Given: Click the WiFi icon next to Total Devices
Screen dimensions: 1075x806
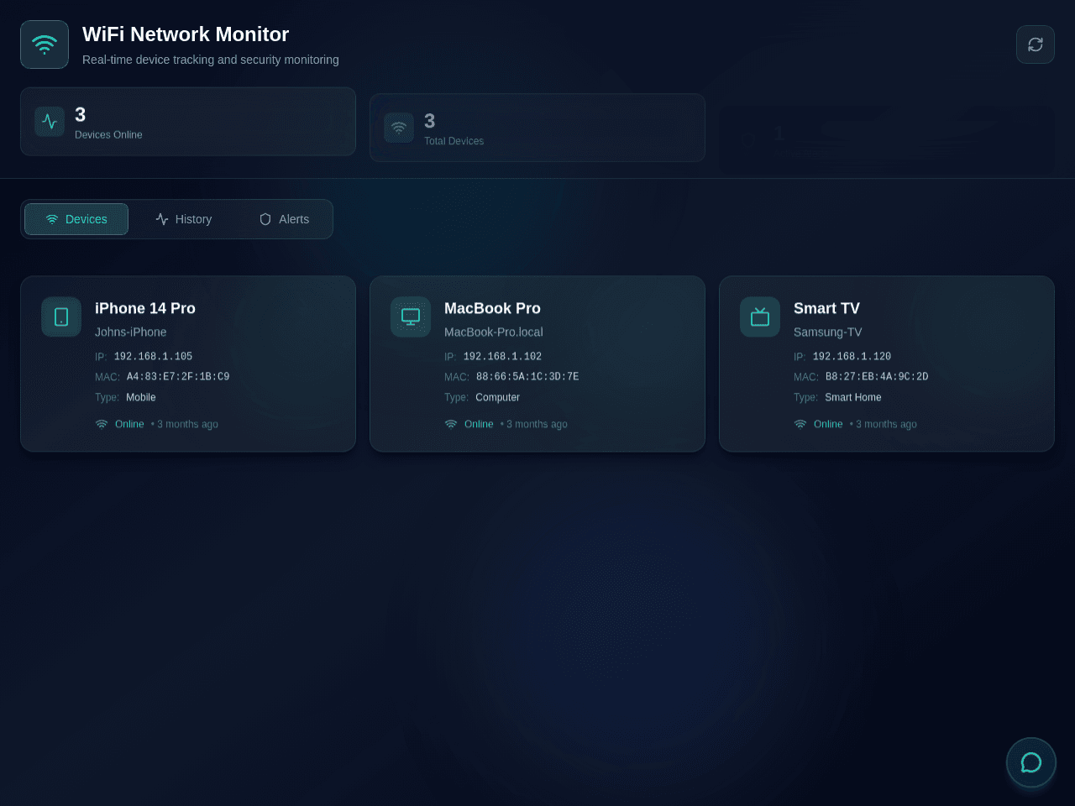Looking at the screenshot, I should [399, 128].
